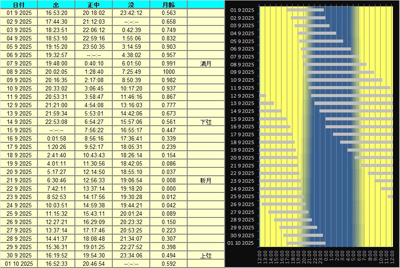Viewport: 400px width, 268px height.
Task: Click the 出 column header
Action: [56, 4]
